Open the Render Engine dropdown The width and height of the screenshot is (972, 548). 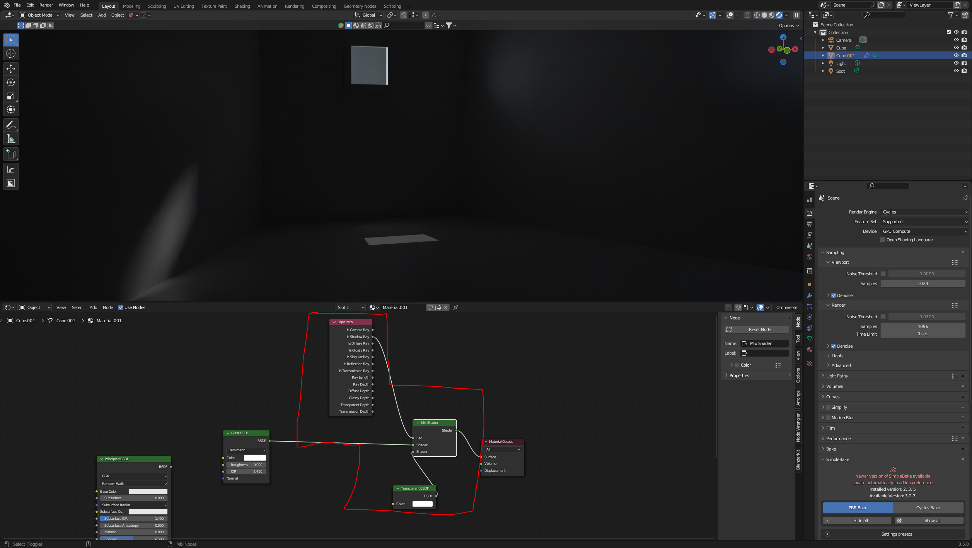tap(924, 212)
